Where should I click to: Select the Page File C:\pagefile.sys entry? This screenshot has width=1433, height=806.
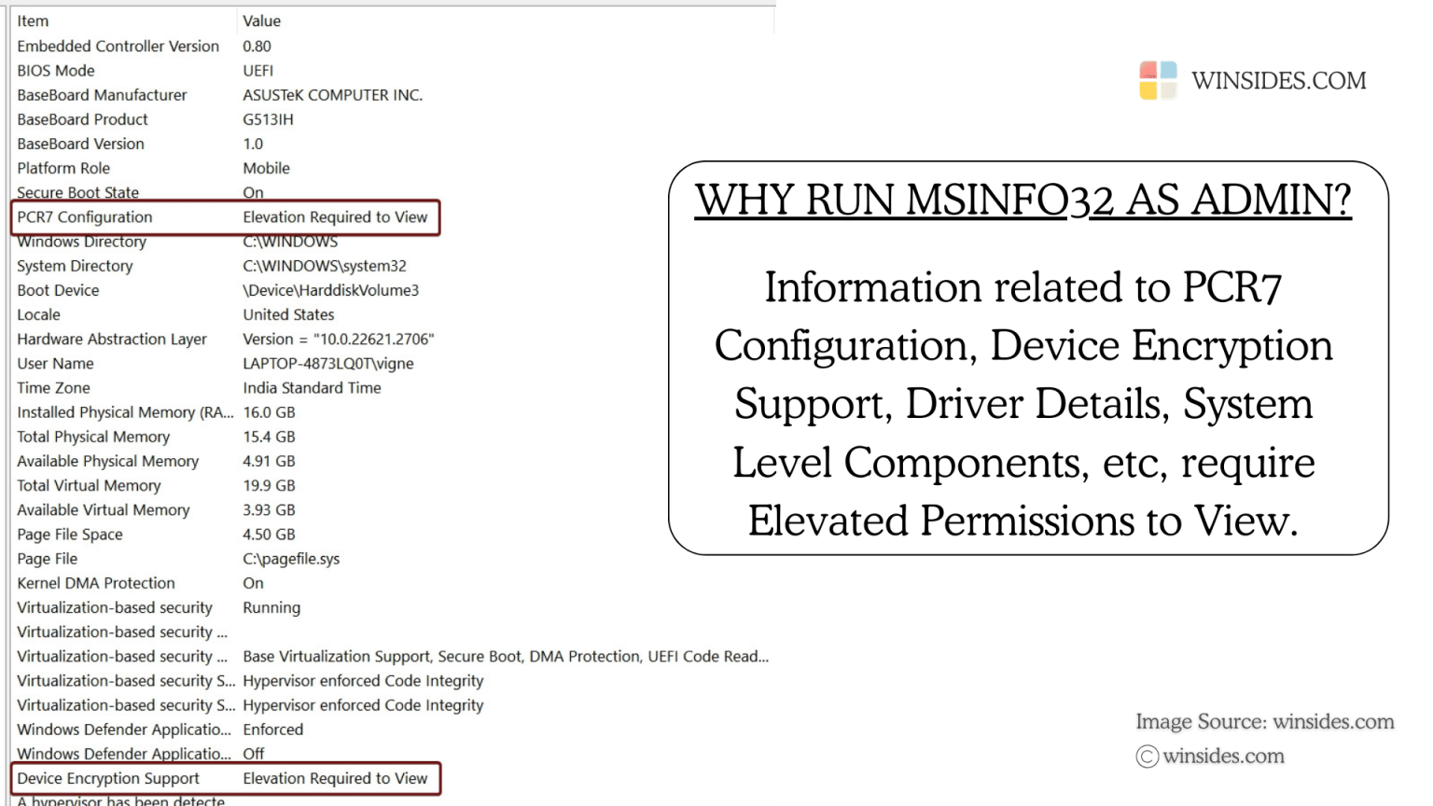tap(140, 558)
